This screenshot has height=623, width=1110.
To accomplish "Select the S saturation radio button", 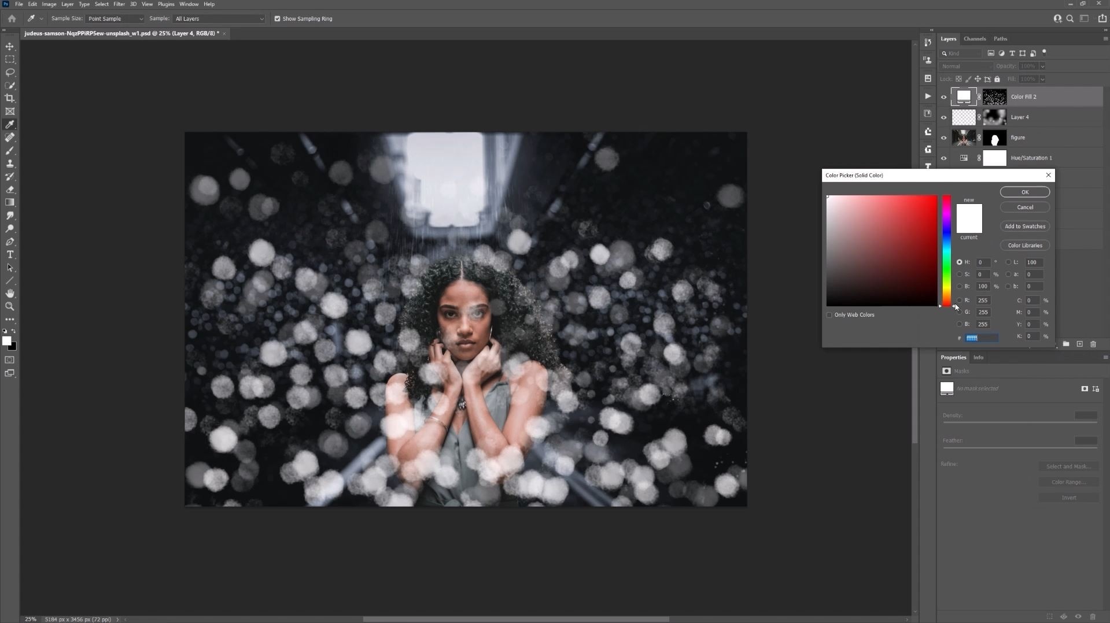I will point(959,275).
